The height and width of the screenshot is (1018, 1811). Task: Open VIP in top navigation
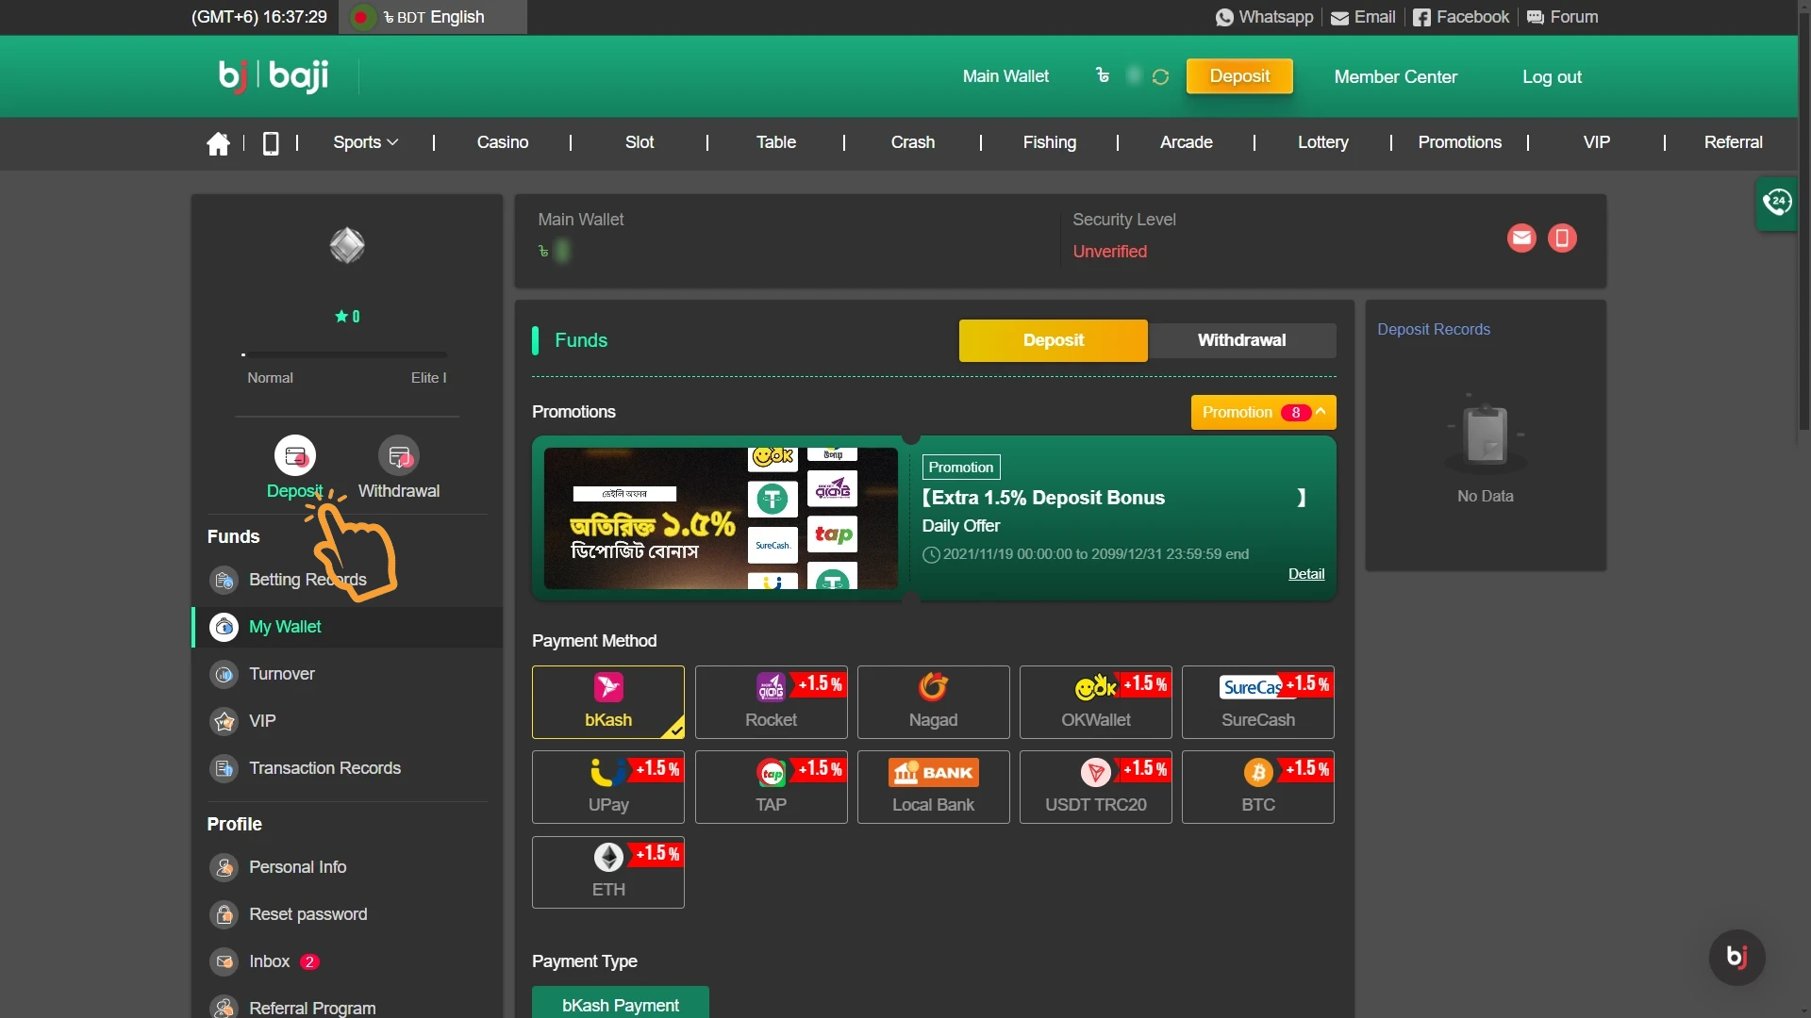(1597, 142)
